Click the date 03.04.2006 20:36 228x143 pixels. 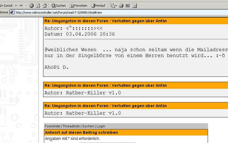click(90, 34)
